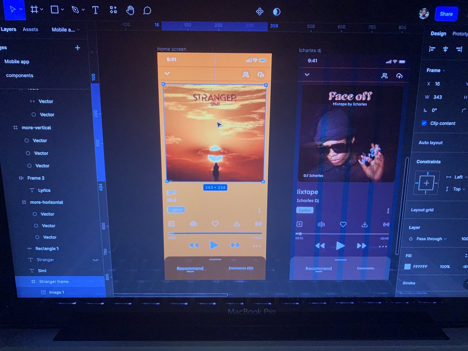Image resolution: width=468 pixels, height=351 pixels.
Task: Click people icon in Icharles dj frame
Action: point(385,76)
